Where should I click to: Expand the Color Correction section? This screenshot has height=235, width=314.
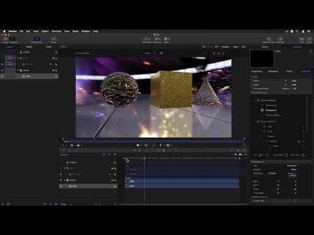point(252,197)
